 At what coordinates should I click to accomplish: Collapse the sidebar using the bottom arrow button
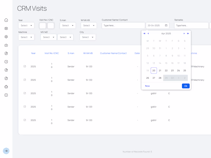coord(6,151)
